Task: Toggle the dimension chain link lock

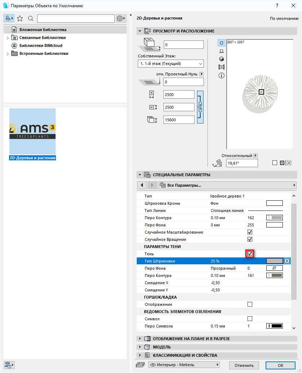Action: (x=200, y=107)
